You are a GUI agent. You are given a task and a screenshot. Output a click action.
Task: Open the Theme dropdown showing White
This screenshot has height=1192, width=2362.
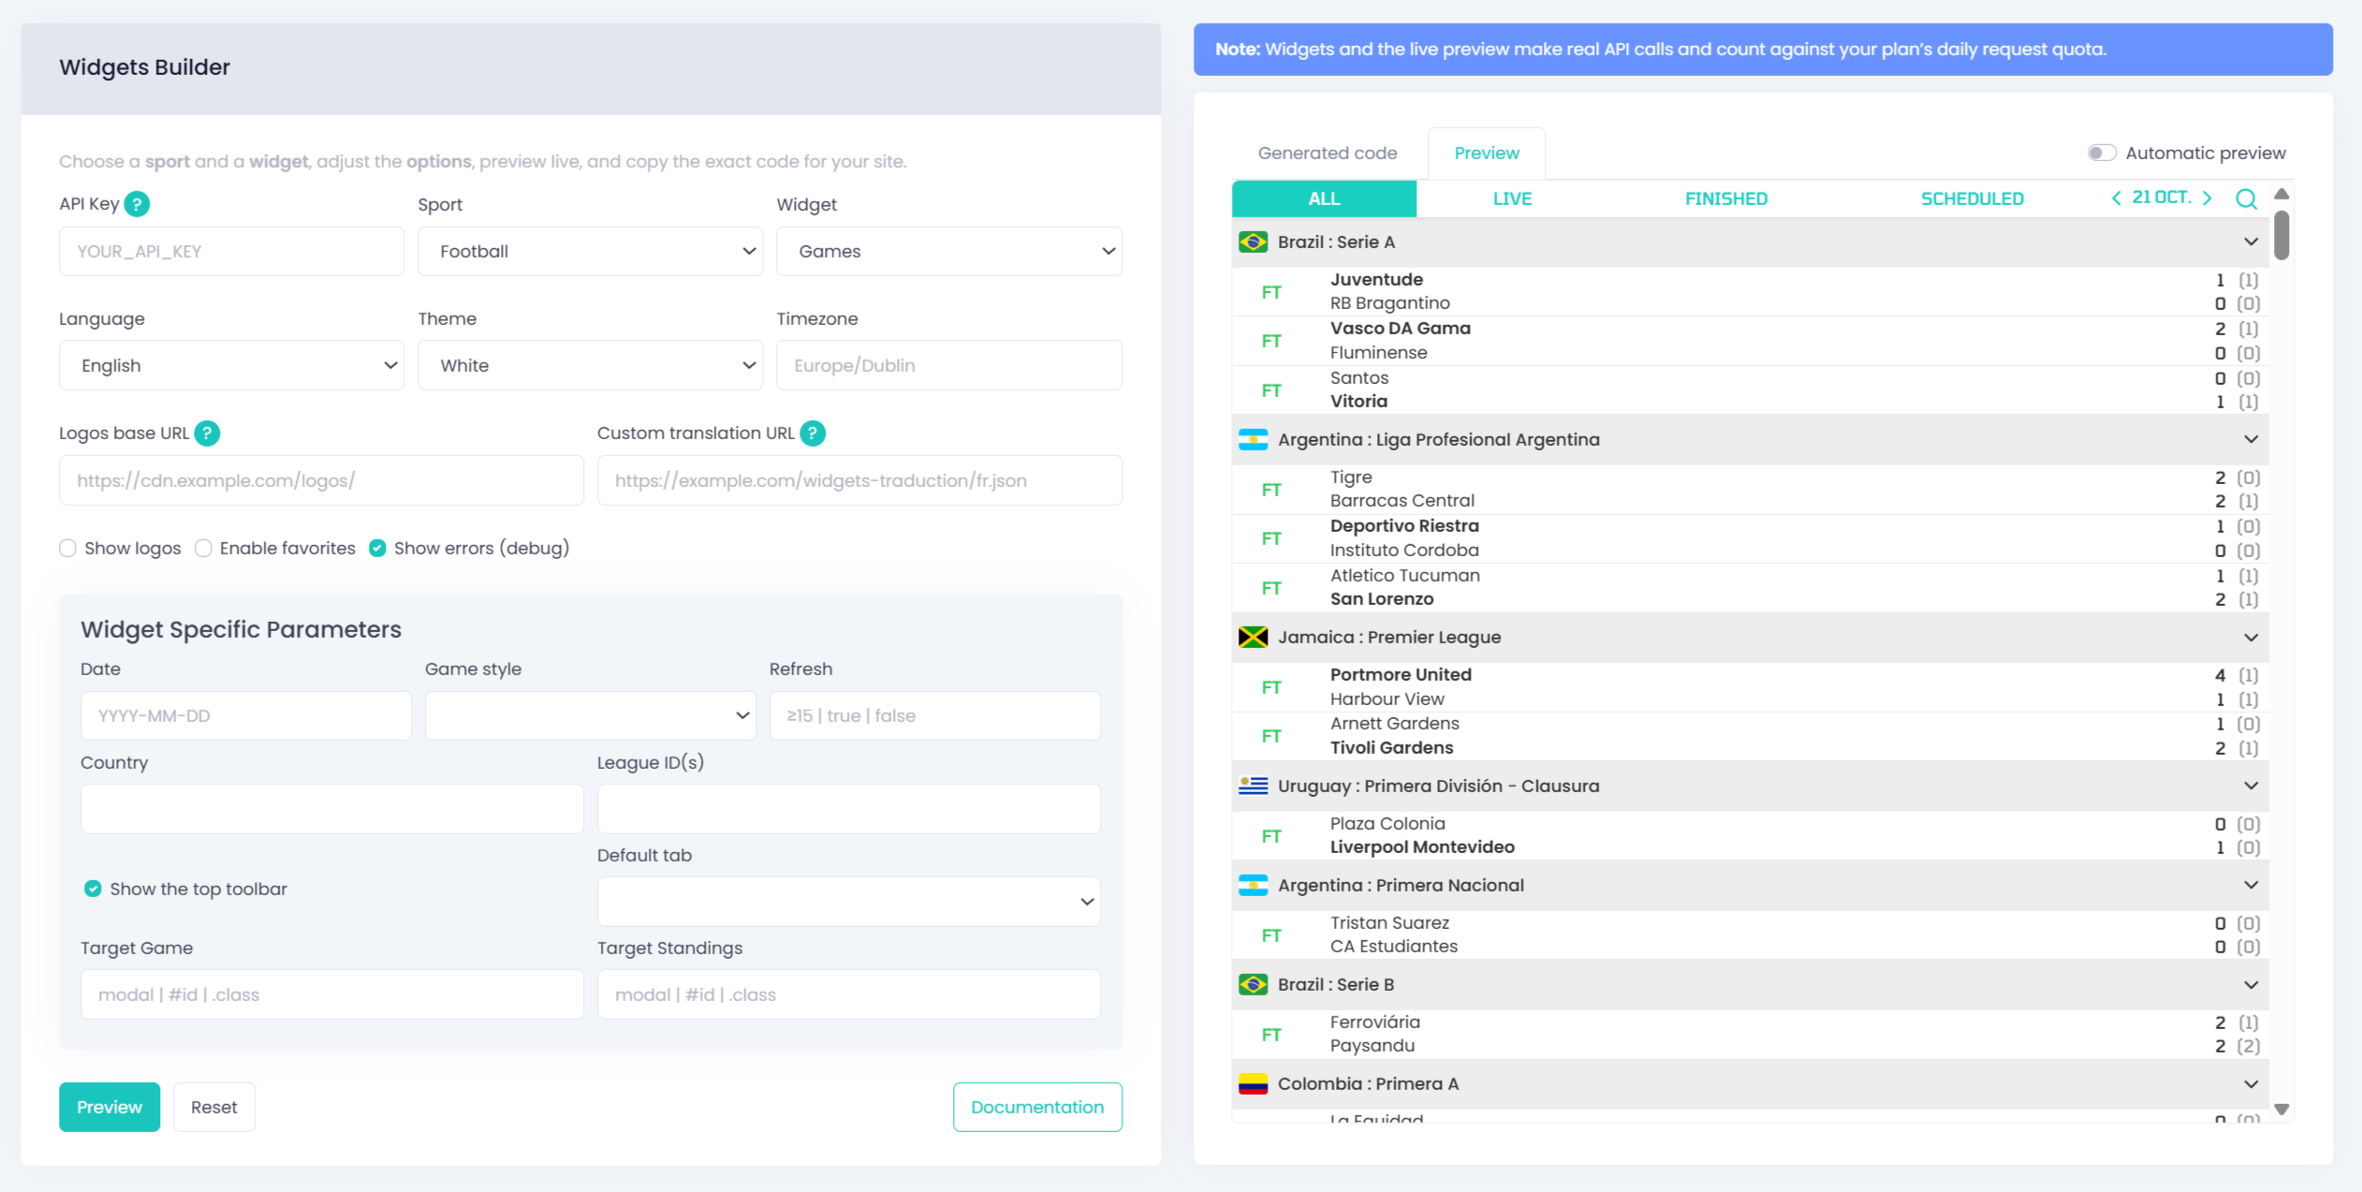[590, 365]
